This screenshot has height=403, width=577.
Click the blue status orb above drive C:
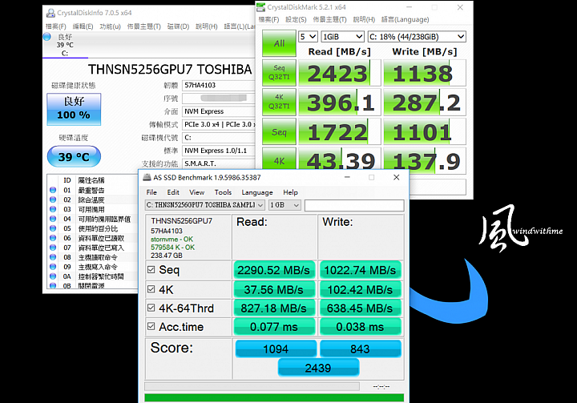click(x=47, y=37)
